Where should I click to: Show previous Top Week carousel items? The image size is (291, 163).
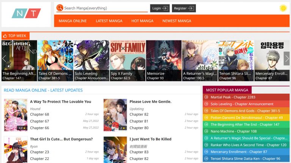(4, 58)
